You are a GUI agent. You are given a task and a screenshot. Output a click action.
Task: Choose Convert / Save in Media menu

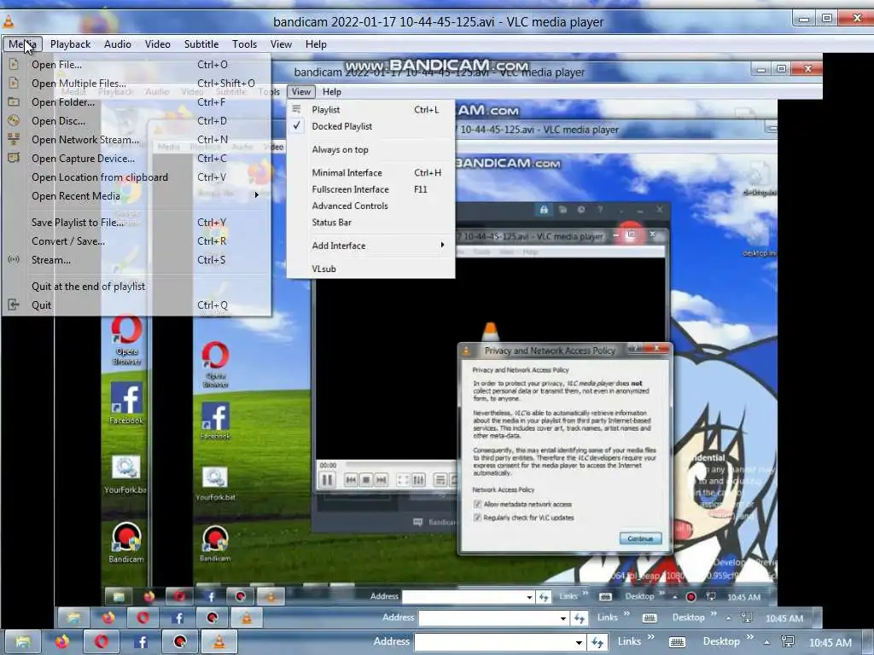click(x=137, y=241)
